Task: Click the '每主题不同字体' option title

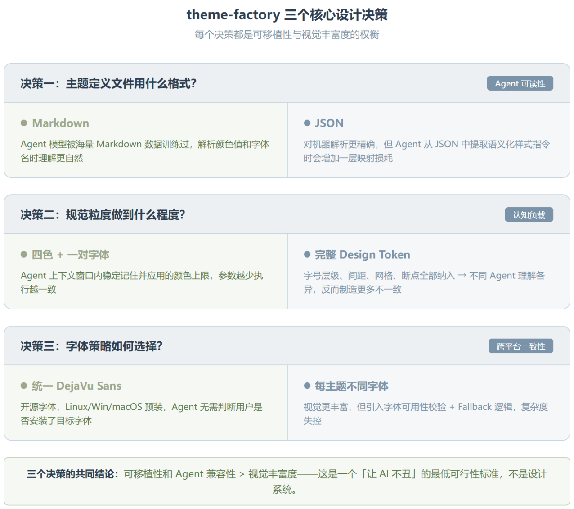Action: point(352,386)
